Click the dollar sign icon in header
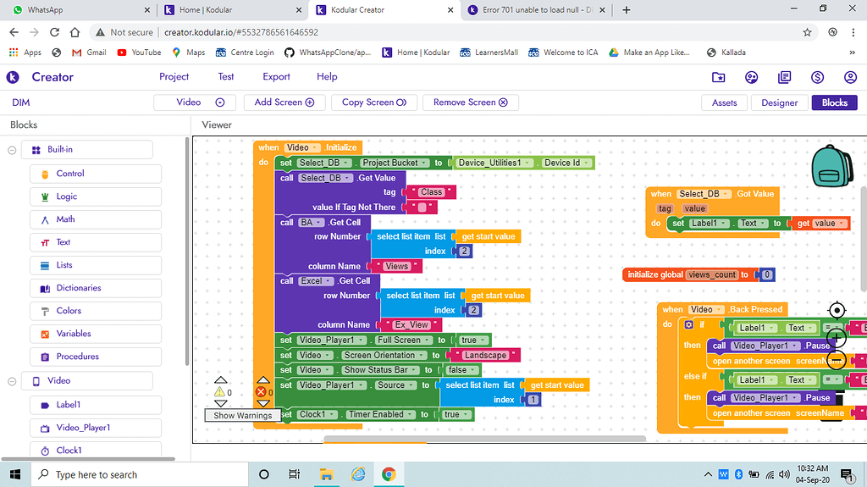Viewport: 867px width, 487px height. pos(817,77)
